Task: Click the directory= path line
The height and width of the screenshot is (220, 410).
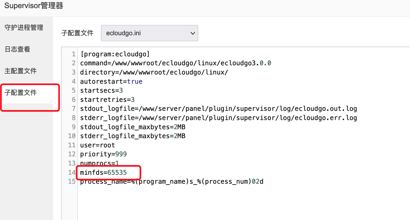Action: click(x=154, y=72)
